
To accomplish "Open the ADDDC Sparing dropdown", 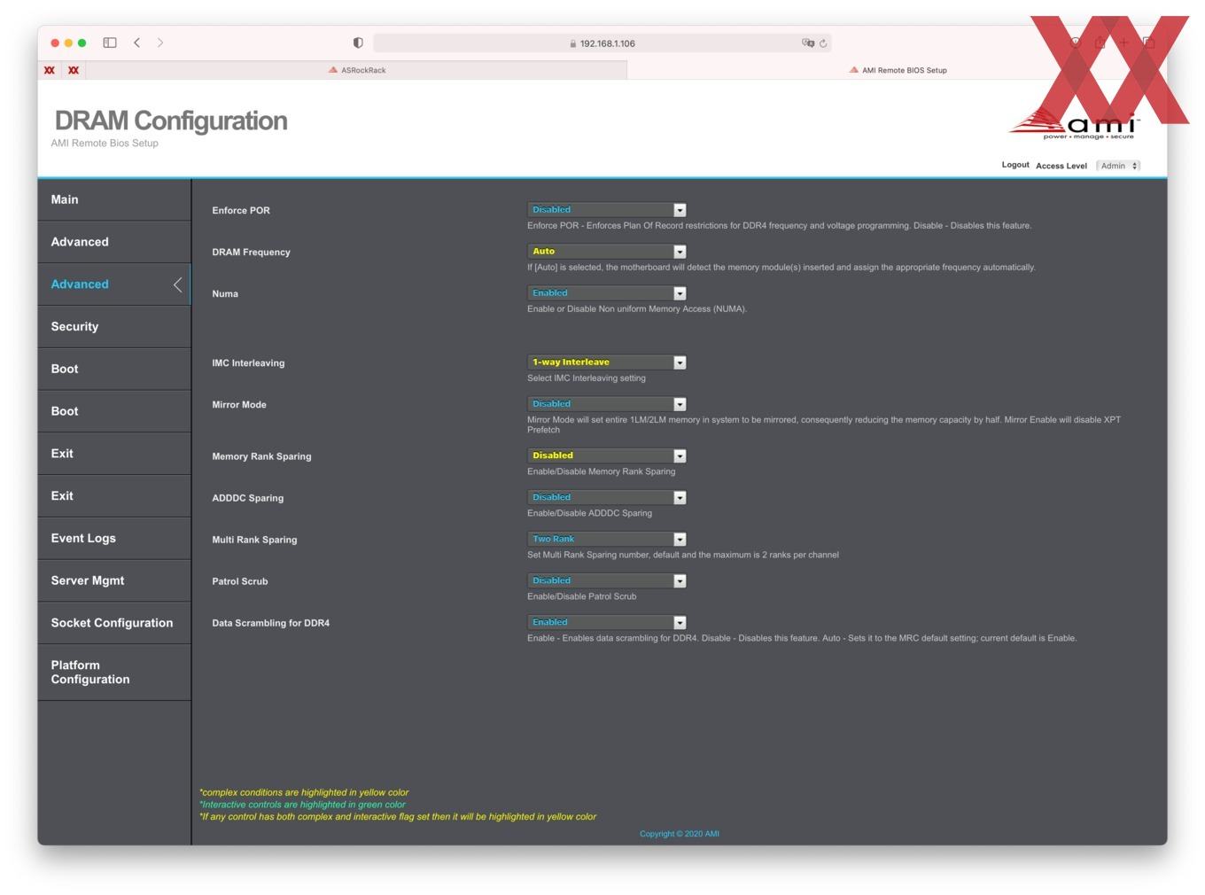I will (607, 498).
